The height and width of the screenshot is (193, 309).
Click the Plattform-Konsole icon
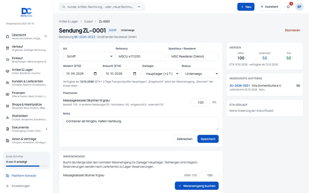(7, 176)
